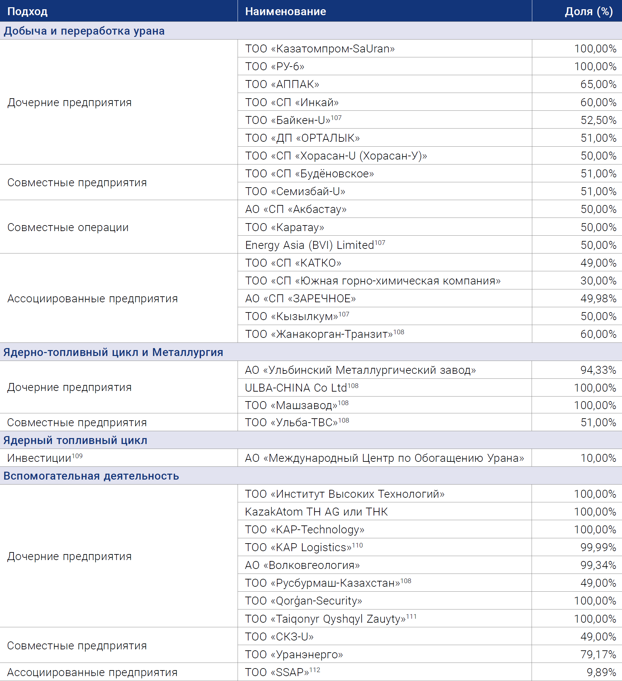Click KazakAtom TH AG или ТНК cell

point(384,512)
